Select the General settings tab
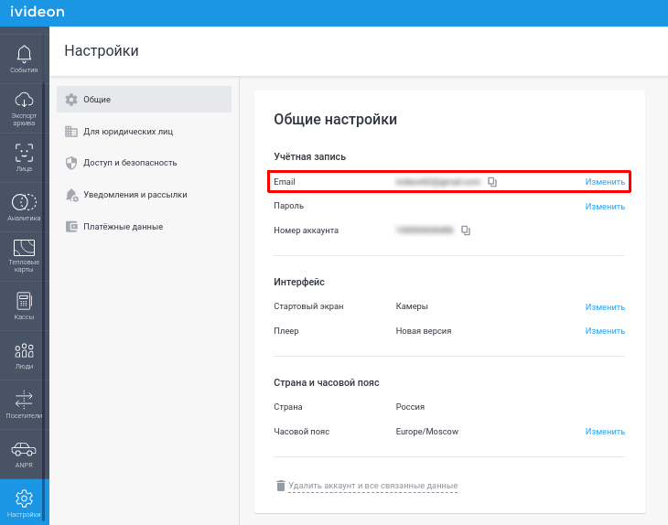The height and width of the screenshot is (525, 668). tap(144, 100)
